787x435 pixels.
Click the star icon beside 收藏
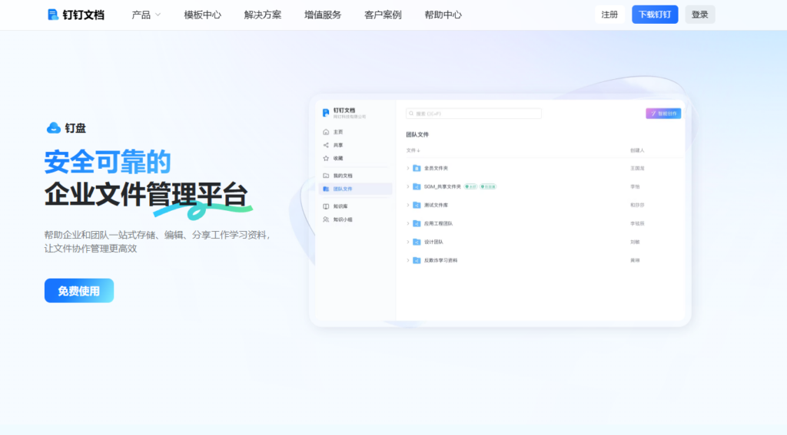[326, 158]
